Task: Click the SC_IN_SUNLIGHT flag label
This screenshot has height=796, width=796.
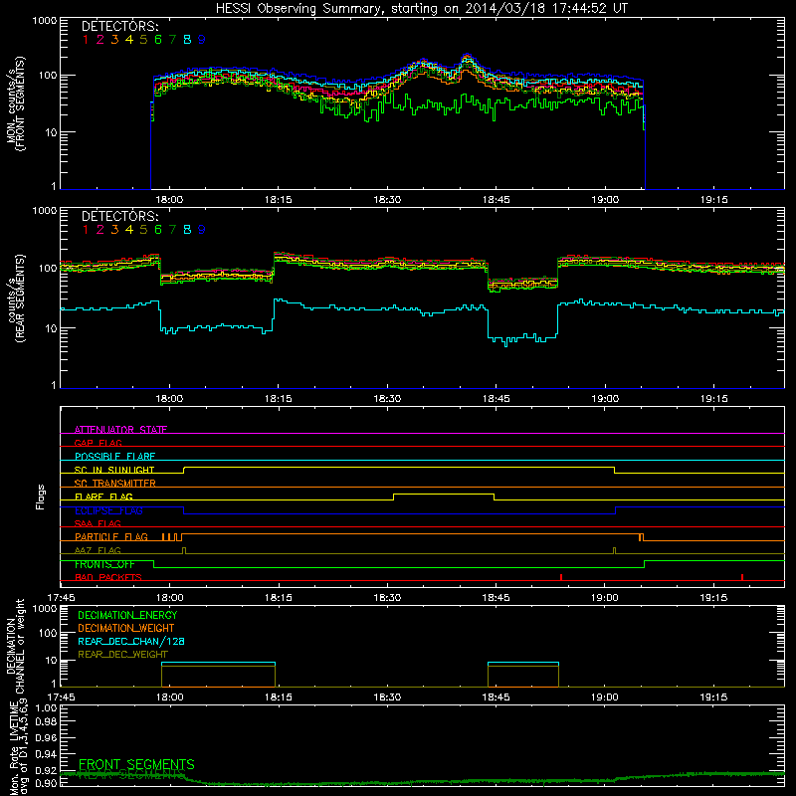Action: pyautogui.click(x=114, y=470)
